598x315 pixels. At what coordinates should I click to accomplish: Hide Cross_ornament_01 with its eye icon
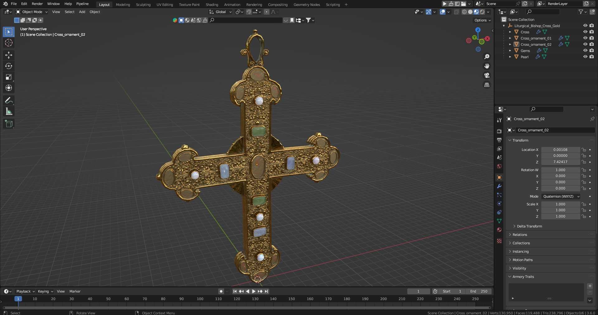point(585,38)
